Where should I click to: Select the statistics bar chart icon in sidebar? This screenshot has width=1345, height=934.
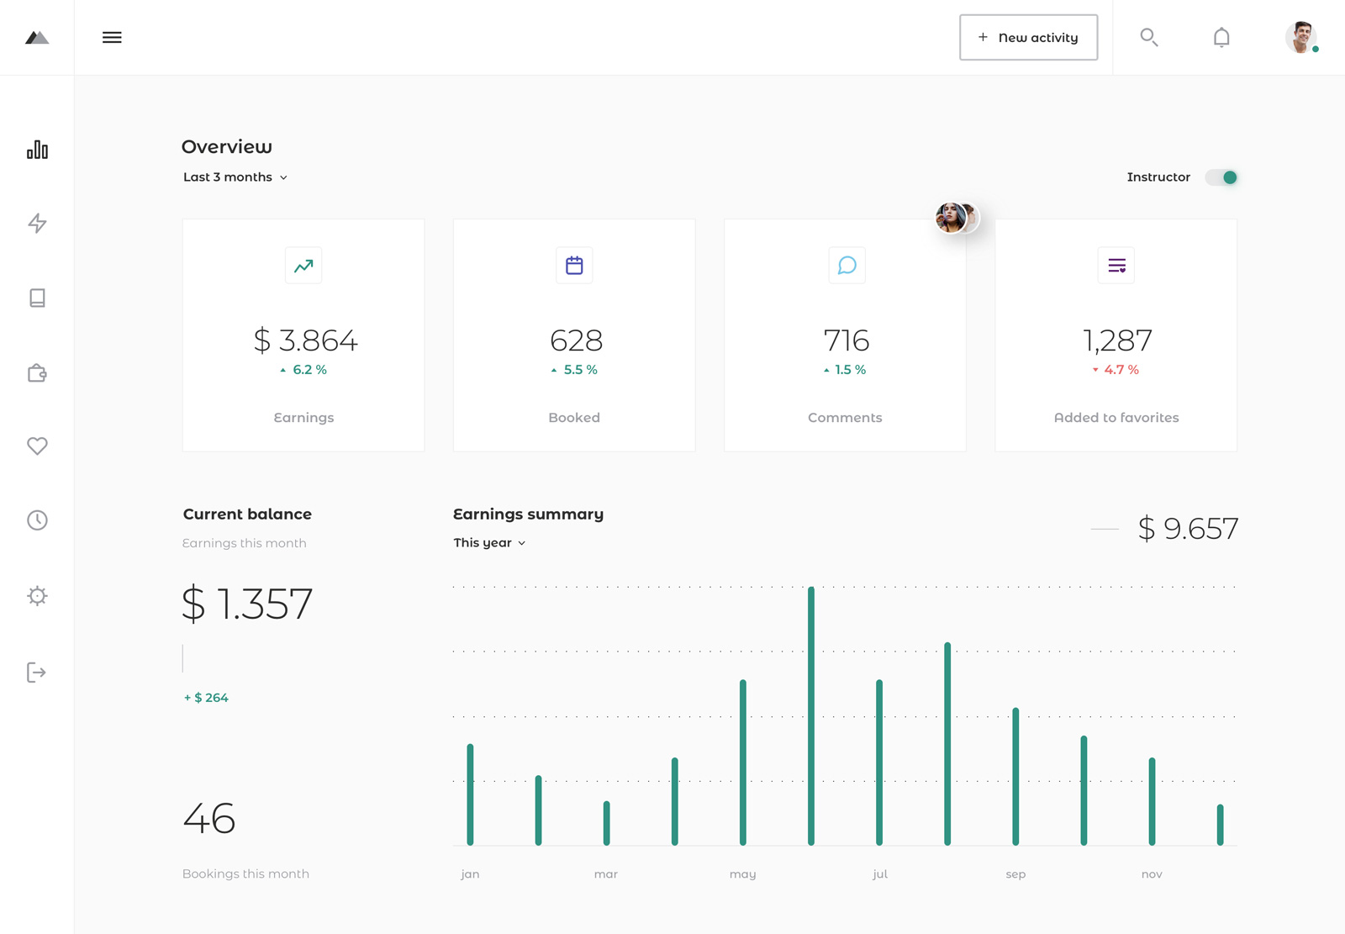(37, 150)
